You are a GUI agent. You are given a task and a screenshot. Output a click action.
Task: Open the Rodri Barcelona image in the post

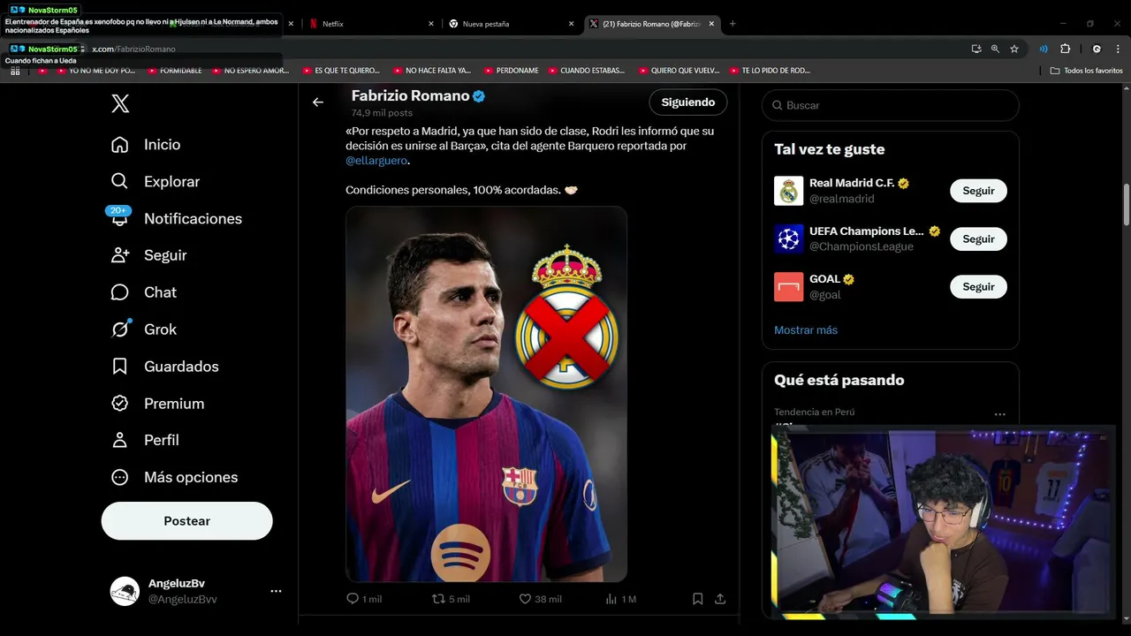click(x=487, y=394)
